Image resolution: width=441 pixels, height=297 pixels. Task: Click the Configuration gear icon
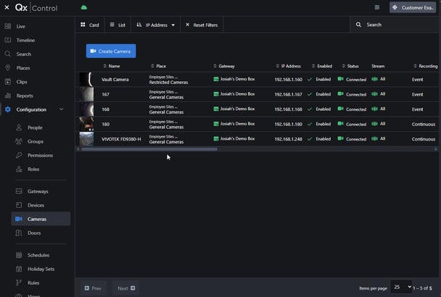8,109
